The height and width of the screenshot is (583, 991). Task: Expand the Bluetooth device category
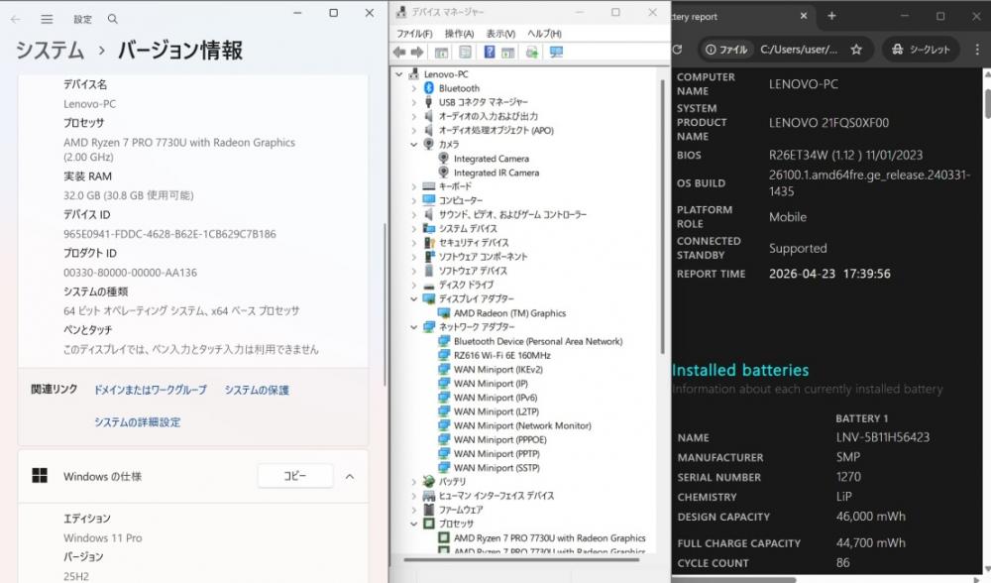coord(414,88)
